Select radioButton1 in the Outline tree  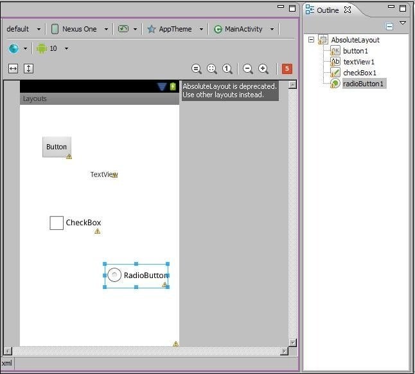(x=363, y=84)
